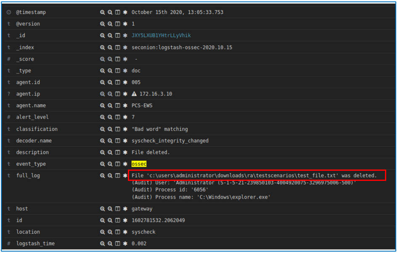This screenshot has height=253, width=398.
Task: Toggle column for agent.ip field
Action: [117, 94]
